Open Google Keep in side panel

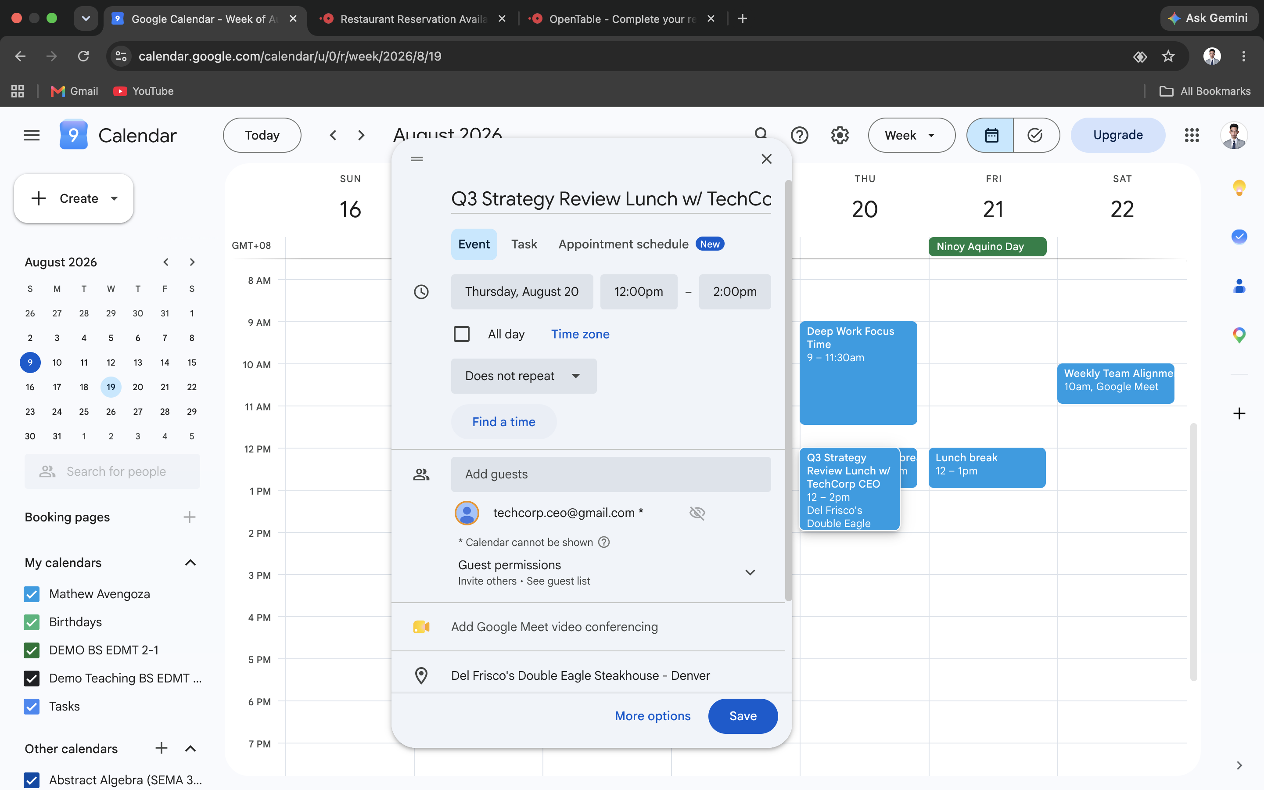coord(1239,187)
